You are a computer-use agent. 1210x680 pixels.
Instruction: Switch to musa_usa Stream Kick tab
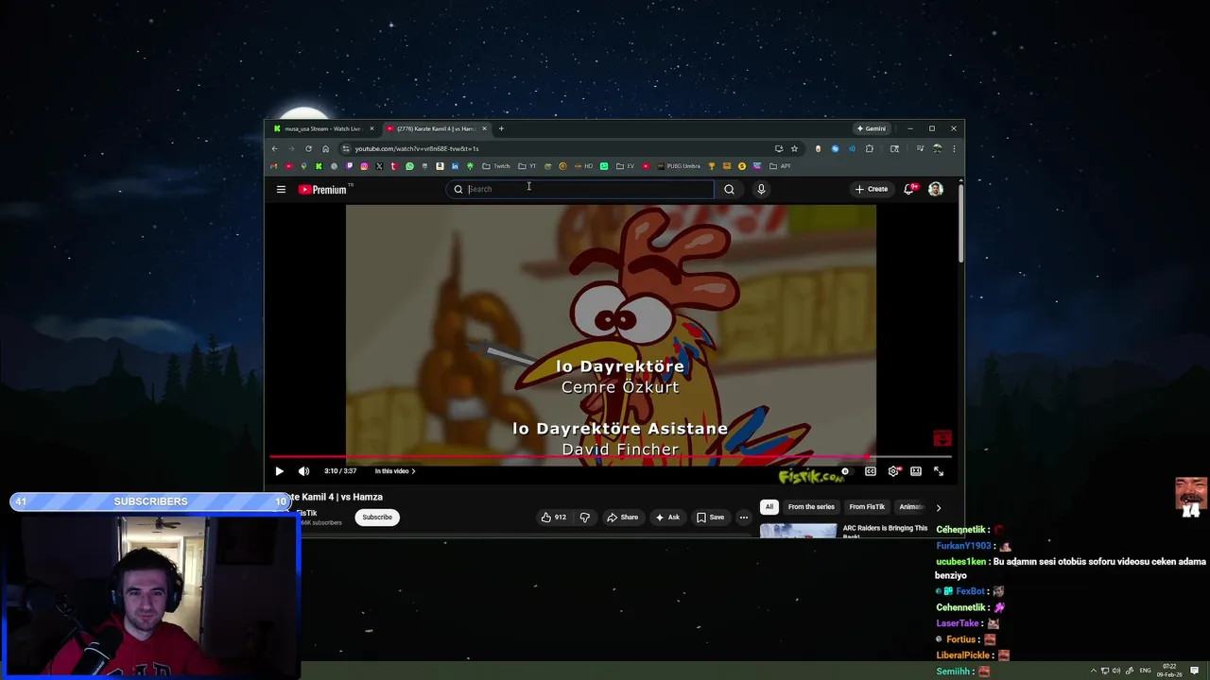pos(321,128)
